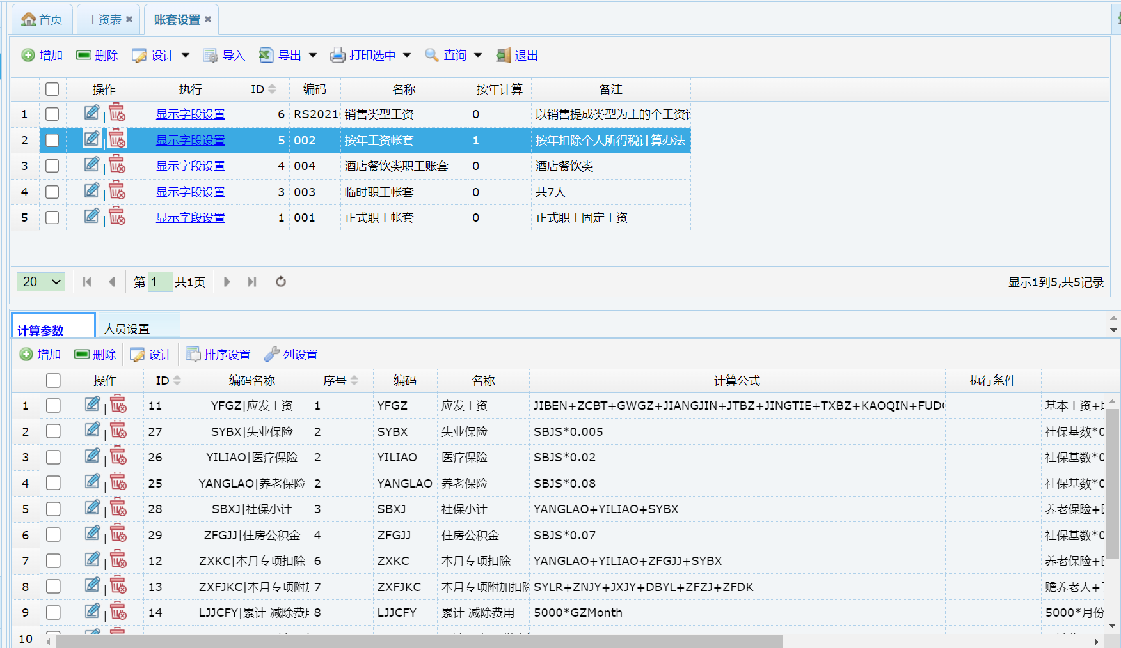Image resolution: width=1121 pixels, height=648 pixels.
Task: Open 显示字段设置 link for 临时职工帐套
Action: point(190,192)
